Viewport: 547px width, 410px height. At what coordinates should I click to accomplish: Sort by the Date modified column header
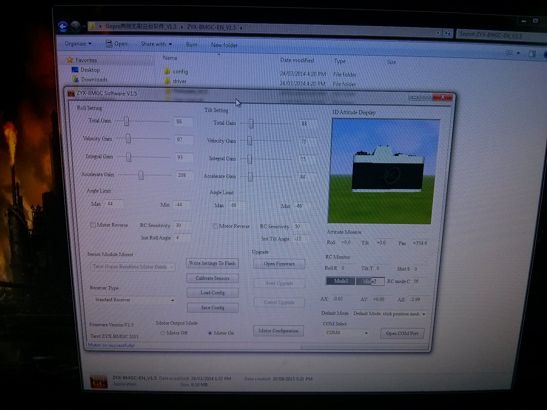(x=297, y=60)
